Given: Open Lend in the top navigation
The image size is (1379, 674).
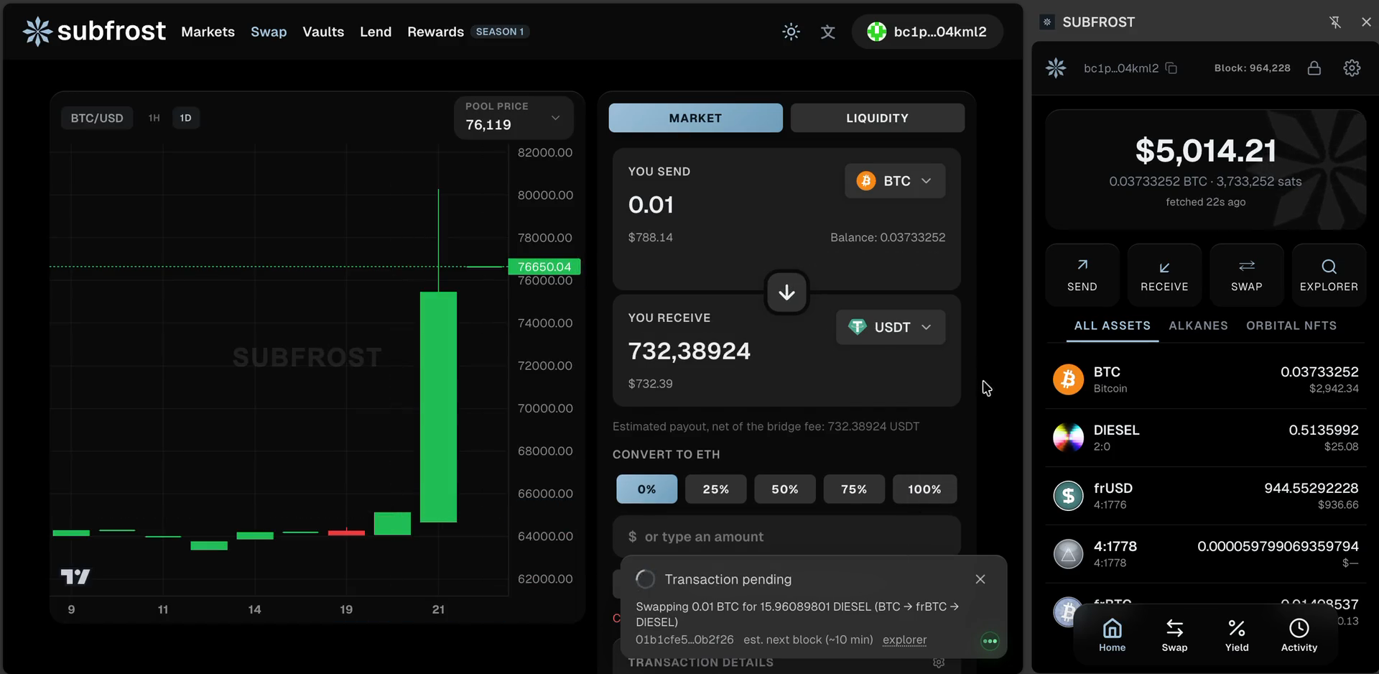Looking at the screenshot, I should click(376, 32).
